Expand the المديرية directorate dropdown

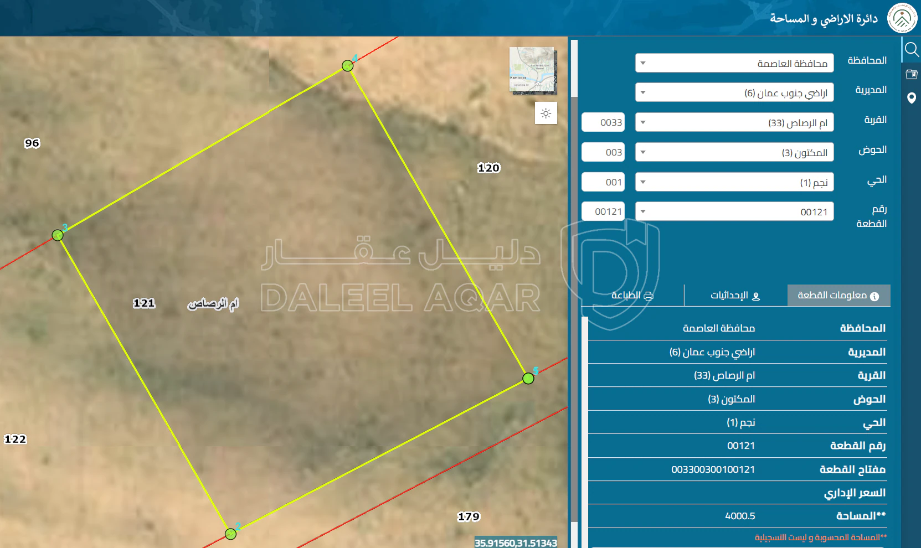click(734, 92)
